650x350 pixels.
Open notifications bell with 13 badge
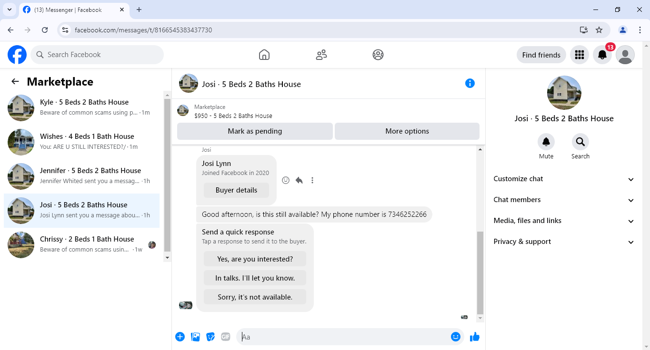(x=602, y=55)
